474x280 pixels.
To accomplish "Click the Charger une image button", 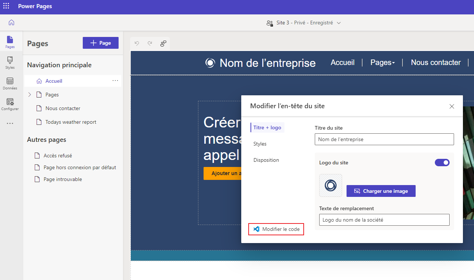I will tap(381, 191).
